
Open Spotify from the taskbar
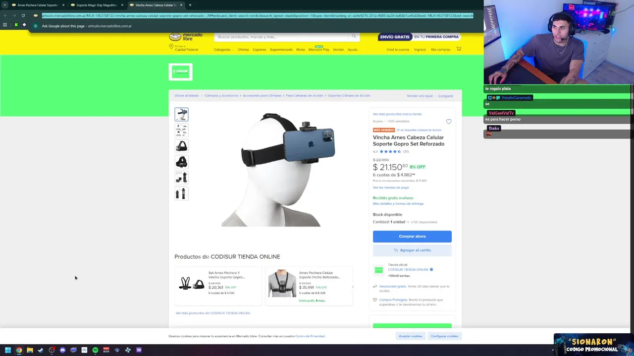click(95, 350)
